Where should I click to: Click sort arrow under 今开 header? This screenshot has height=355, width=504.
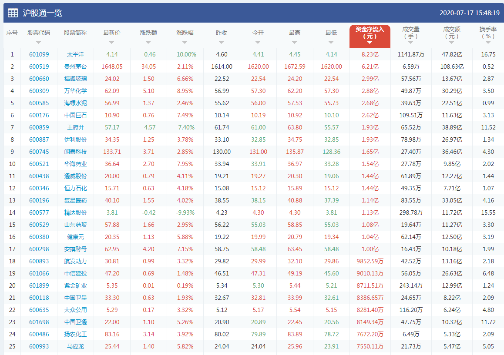coord(258,43)
